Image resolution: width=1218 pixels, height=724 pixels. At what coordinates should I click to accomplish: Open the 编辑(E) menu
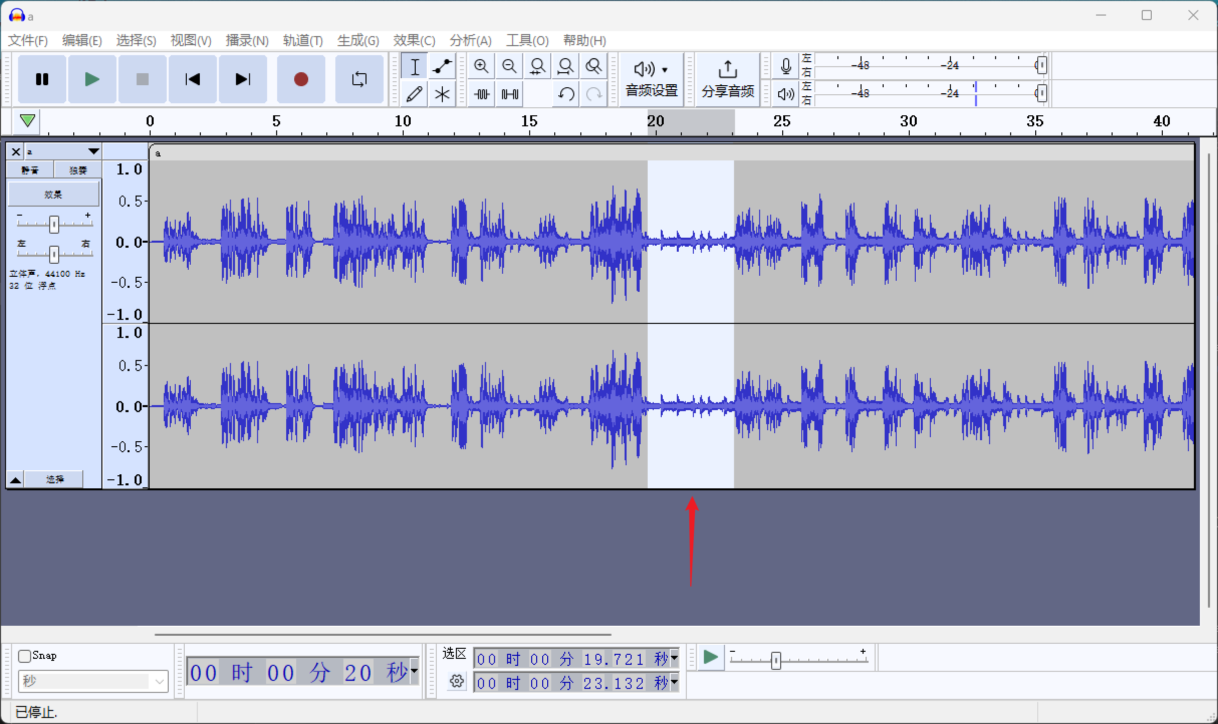(x=82, y=41)
